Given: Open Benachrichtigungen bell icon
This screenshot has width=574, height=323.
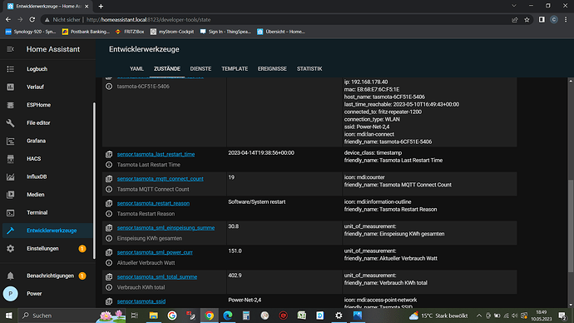Looking at the screenshot, I should click(x=10, y=276).
